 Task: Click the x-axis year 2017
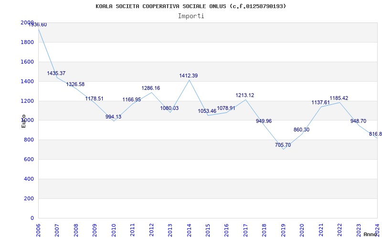(245, 230)
